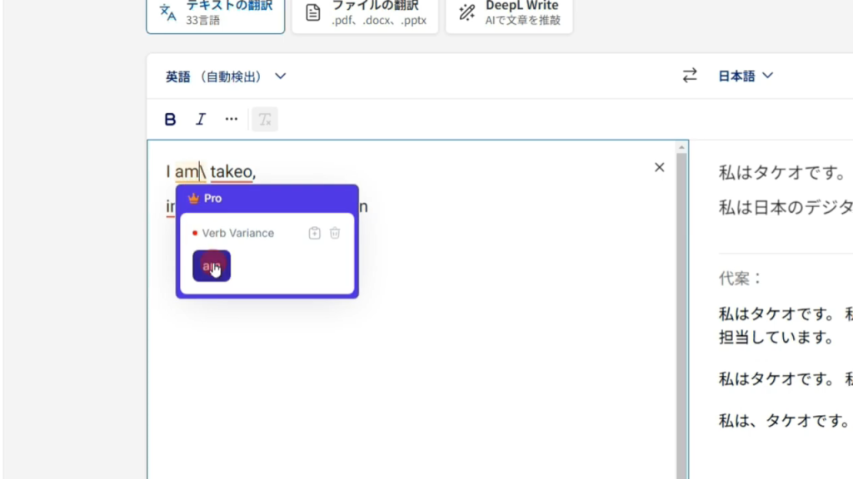Swap source and target languages
This screenshot has width=853, height=479.
[689, 76]
